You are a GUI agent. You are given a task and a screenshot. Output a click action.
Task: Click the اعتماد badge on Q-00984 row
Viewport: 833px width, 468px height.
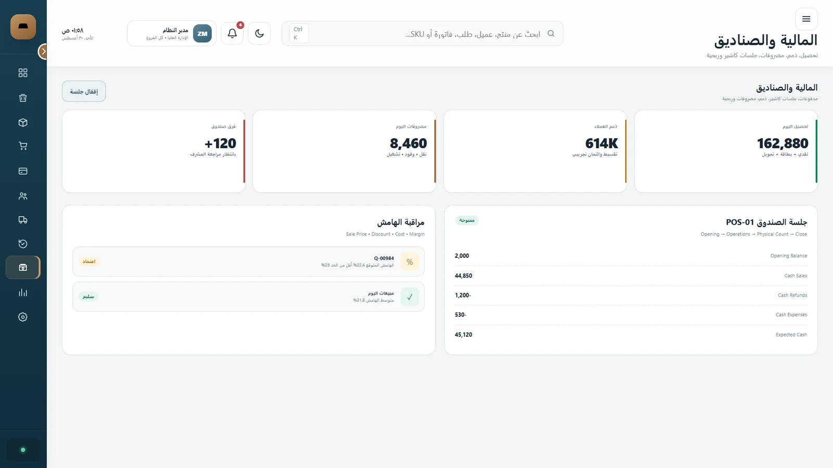click(89, 262)
